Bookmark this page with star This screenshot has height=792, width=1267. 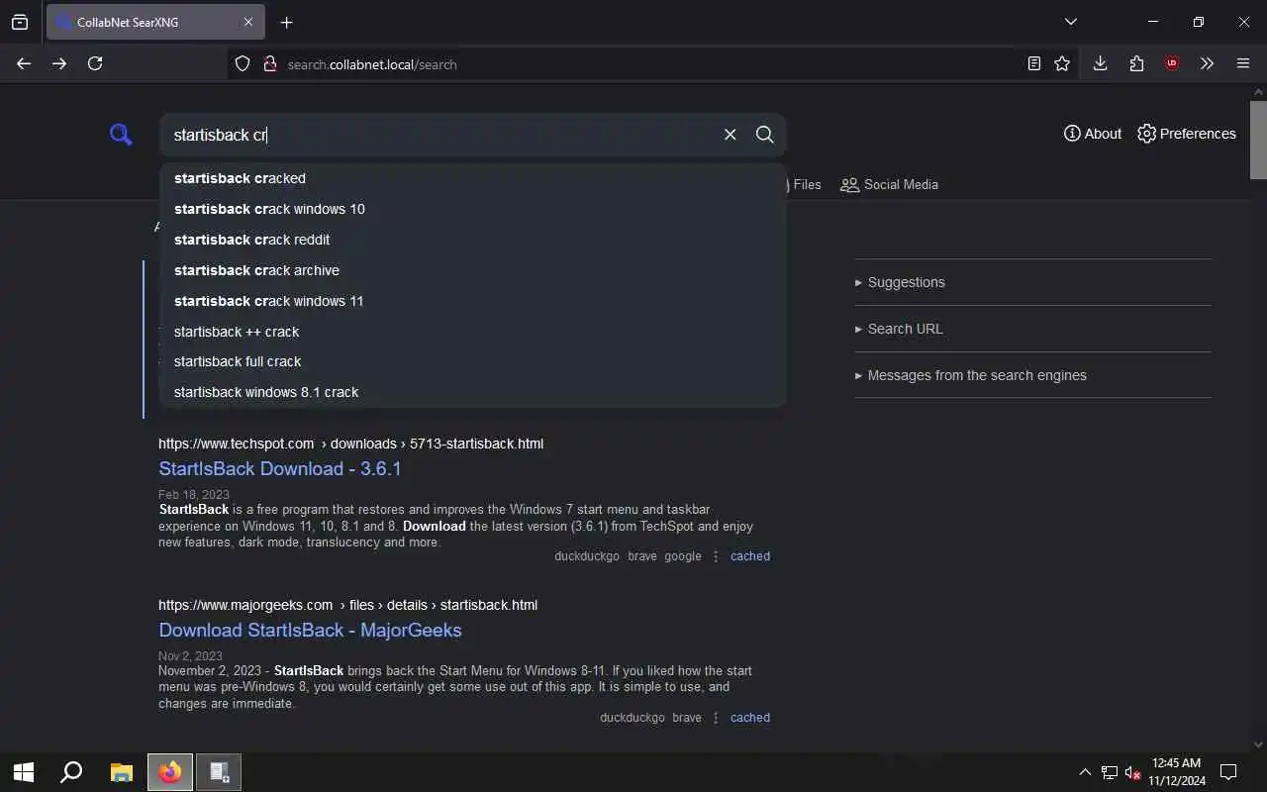[x=1062, y=63]
